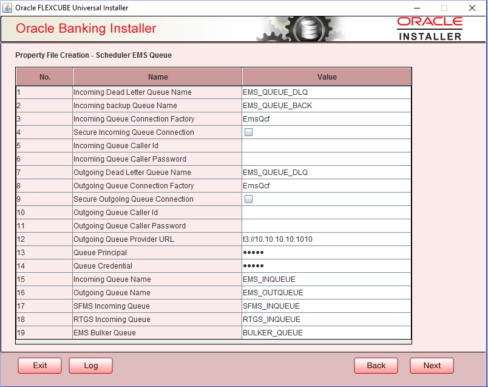Select the EMS_OUTQUEUE value

tap(327, 293)
